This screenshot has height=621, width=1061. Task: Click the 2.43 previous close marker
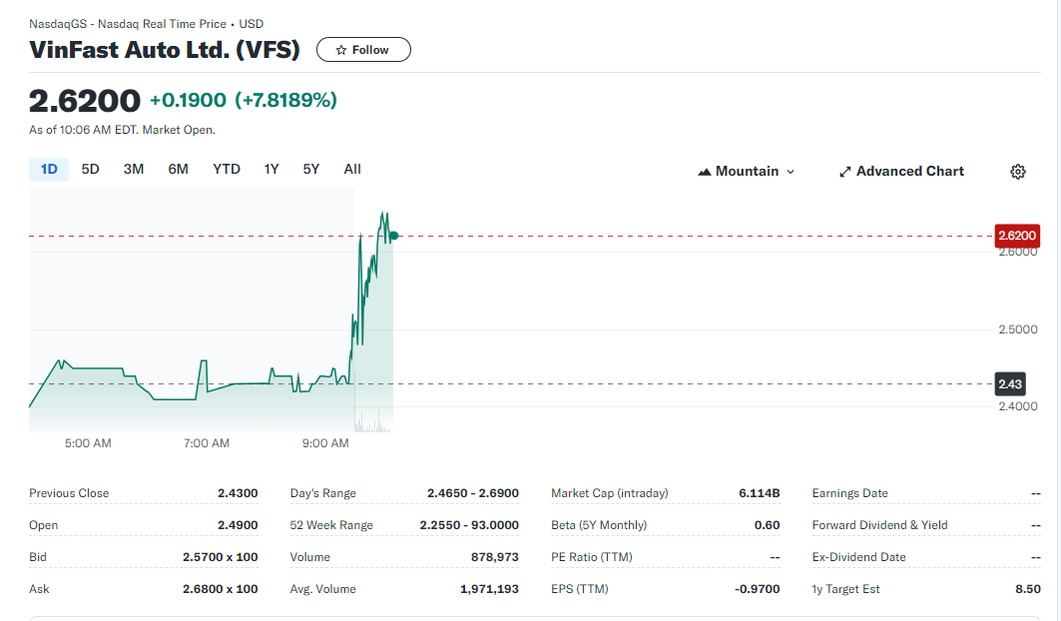pyautogui.click(x=1010, y=384)
